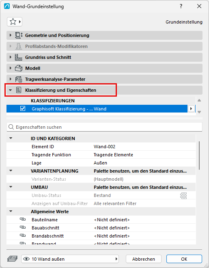Click the Brandabschnitt value Nicht definiert
This screenshot has height=268, width=209.
(112, 236)
